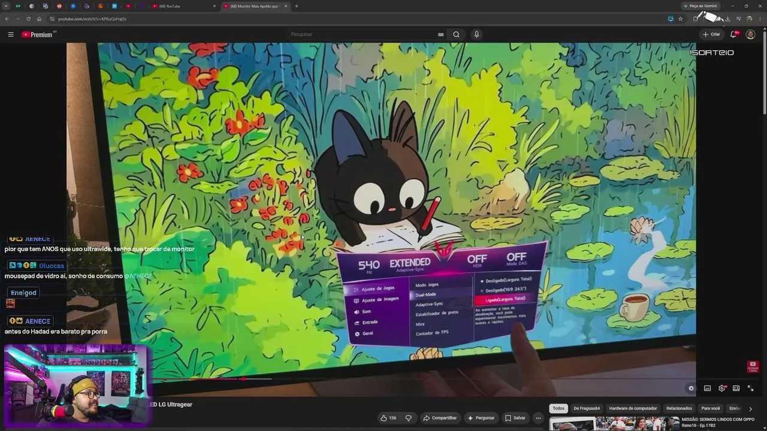Open the YouTube account avatar menu
The height and width of the screenshot is (431, 767).
[x=750, y=34]
